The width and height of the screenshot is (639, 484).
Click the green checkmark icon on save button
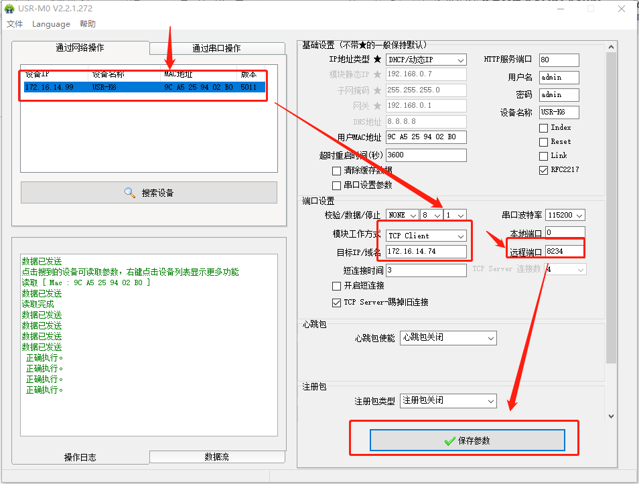tap(449, 440)
